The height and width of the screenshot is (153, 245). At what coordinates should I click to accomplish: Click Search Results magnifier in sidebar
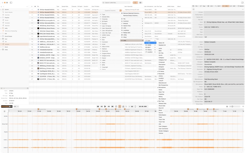(x=3, y=12)
